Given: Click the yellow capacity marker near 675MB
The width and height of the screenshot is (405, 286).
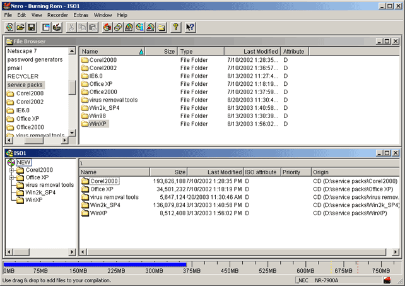Looking at the screenshot, I should click(331, 267).
